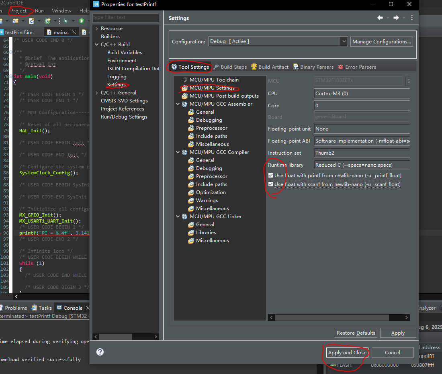Open the view menu via three-dot icon
Image resolution: width=442 pixels, height=374 pixels.
coord(412,18)
